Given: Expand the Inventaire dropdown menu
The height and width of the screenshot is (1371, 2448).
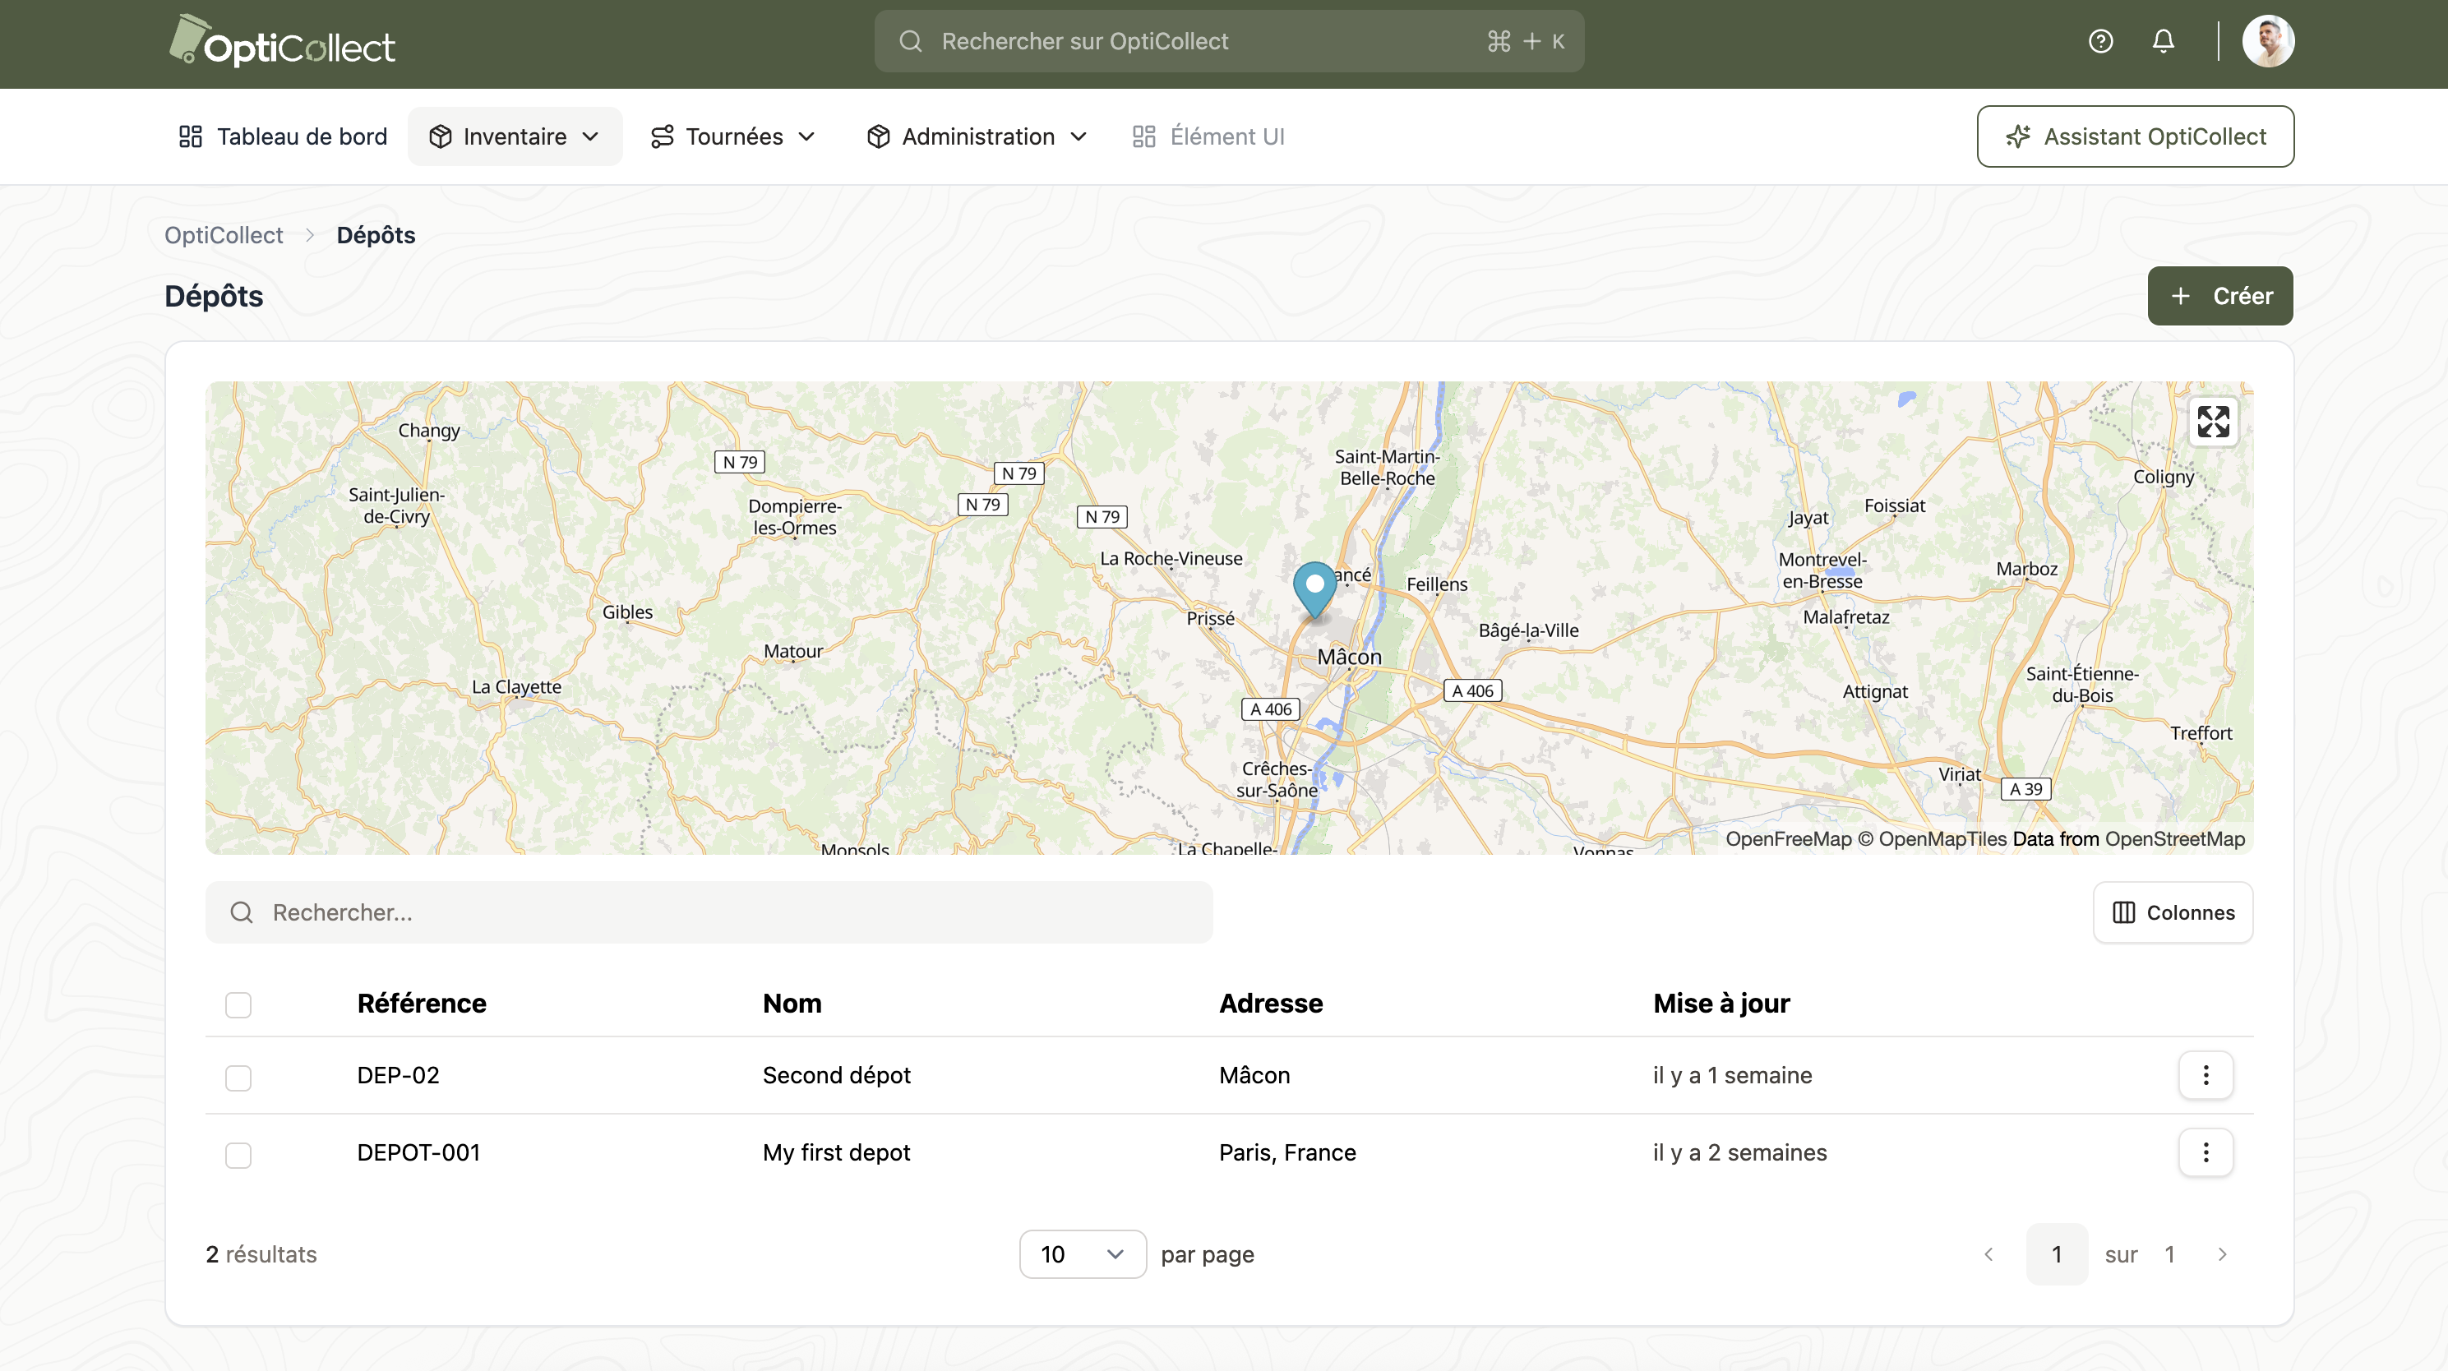Looking at the screenshot, I should tap(515, 136).
